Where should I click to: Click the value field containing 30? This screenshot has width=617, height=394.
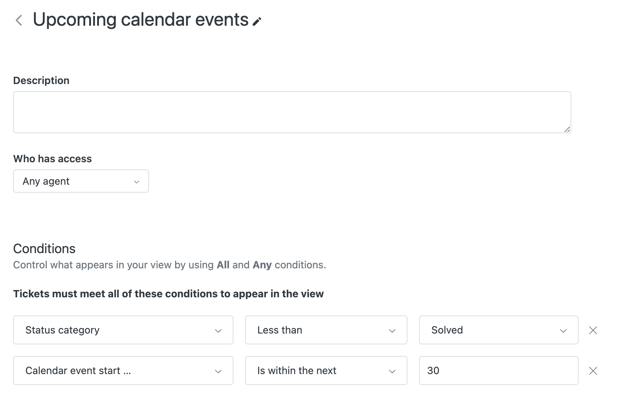(x=498, y=370)
